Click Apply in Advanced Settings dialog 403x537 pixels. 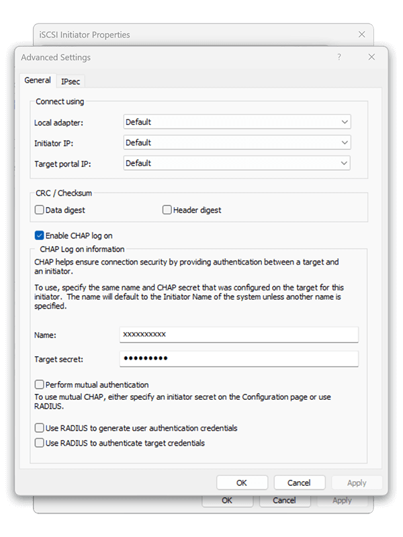(357, 483)
